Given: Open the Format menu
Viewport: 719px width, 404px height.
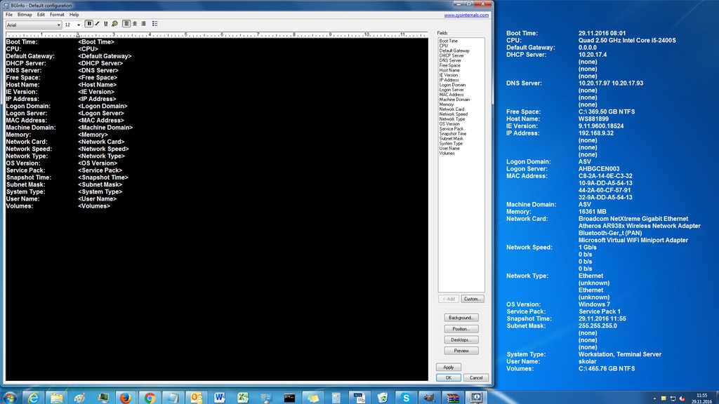Looking at the screenshot, I should tap(57, 15).
